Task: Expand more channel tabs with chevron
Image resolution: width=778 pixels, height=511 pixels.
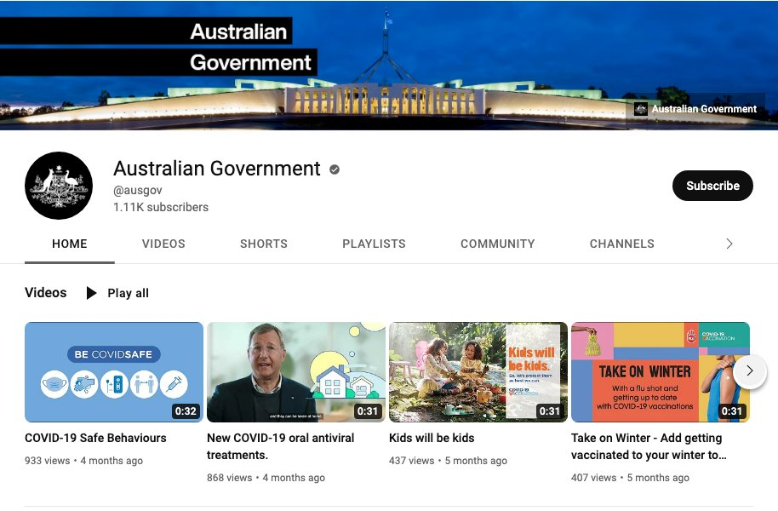Action: [x=729, y=244]
